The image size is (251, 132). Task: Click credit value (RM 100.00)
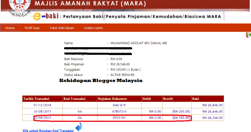[x=181, y=118]
